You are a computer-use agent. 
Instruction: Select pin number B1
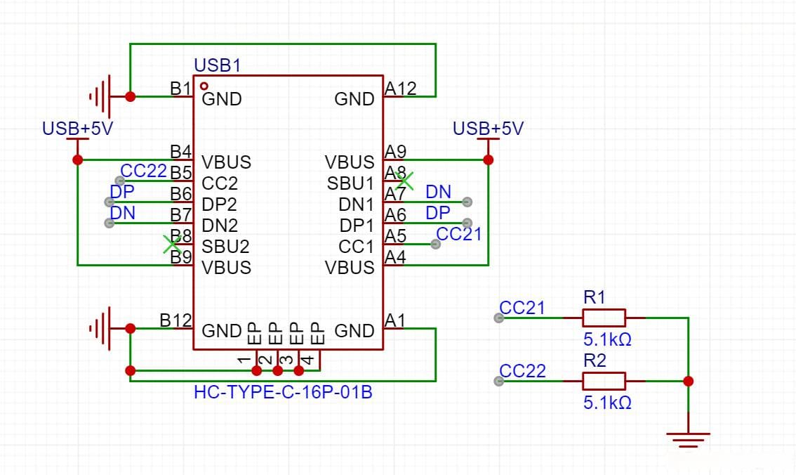click(x=180, y=89)
